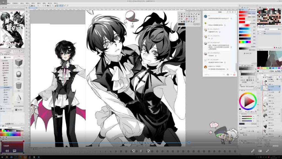Open the subtitles and captions options
This screenshot has width=282, height=159.
tap(15, 151)
